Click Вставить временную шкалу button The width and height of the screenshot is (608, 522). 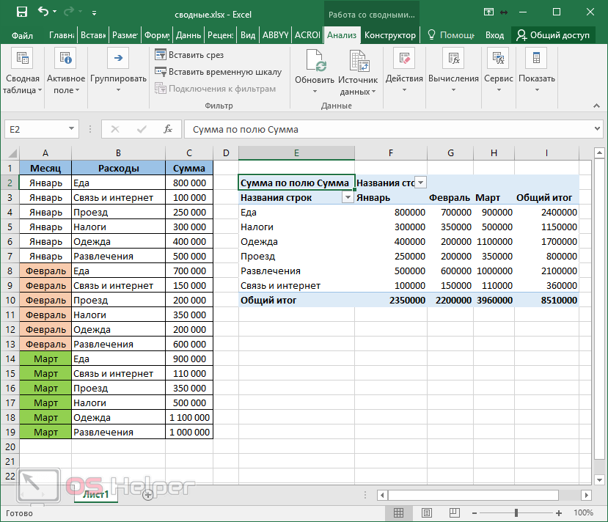(218, 72)
